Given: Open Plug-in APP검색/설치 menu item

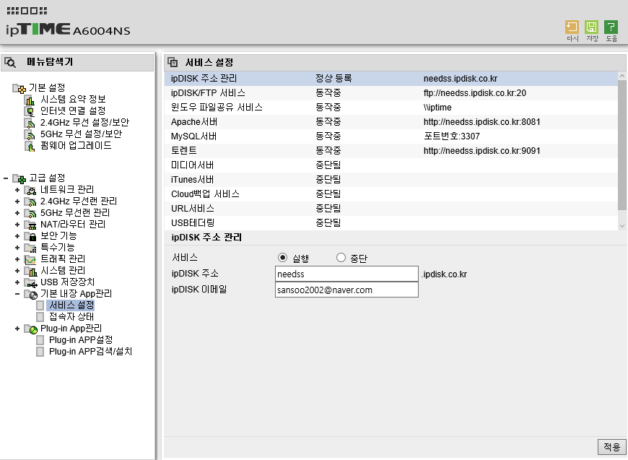Looking at the screenshot, I should pos(90,352).
